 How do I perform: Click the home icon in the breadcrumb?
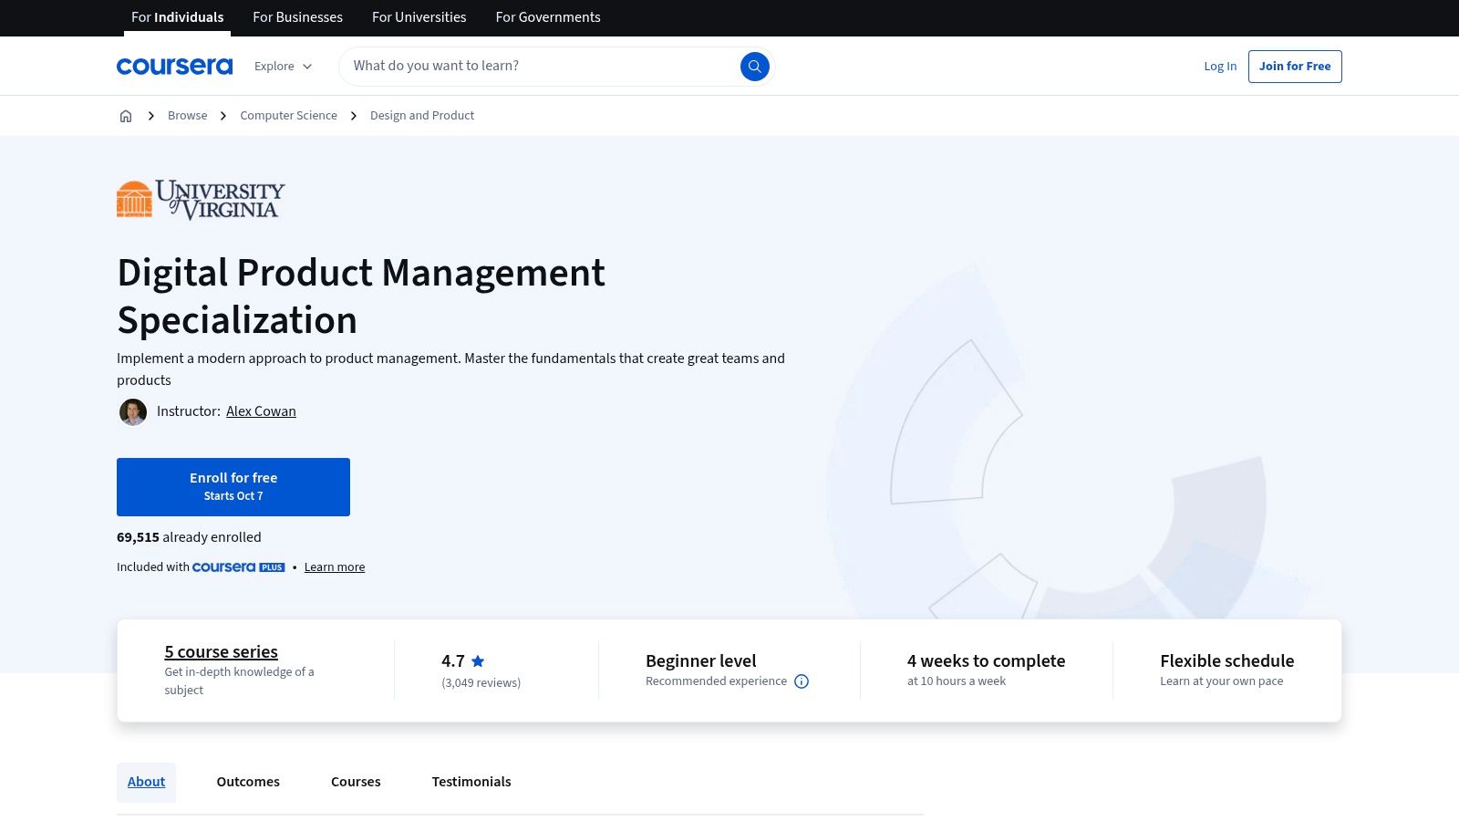tap(126, 115)
